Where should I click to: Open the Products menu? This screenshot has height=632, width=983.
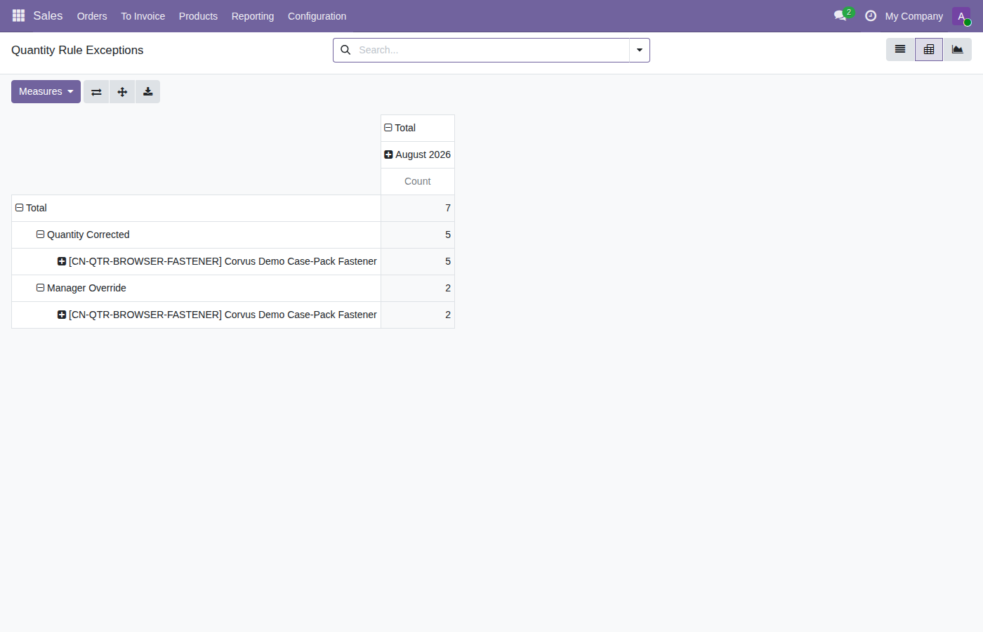click(x=198, y=16)
